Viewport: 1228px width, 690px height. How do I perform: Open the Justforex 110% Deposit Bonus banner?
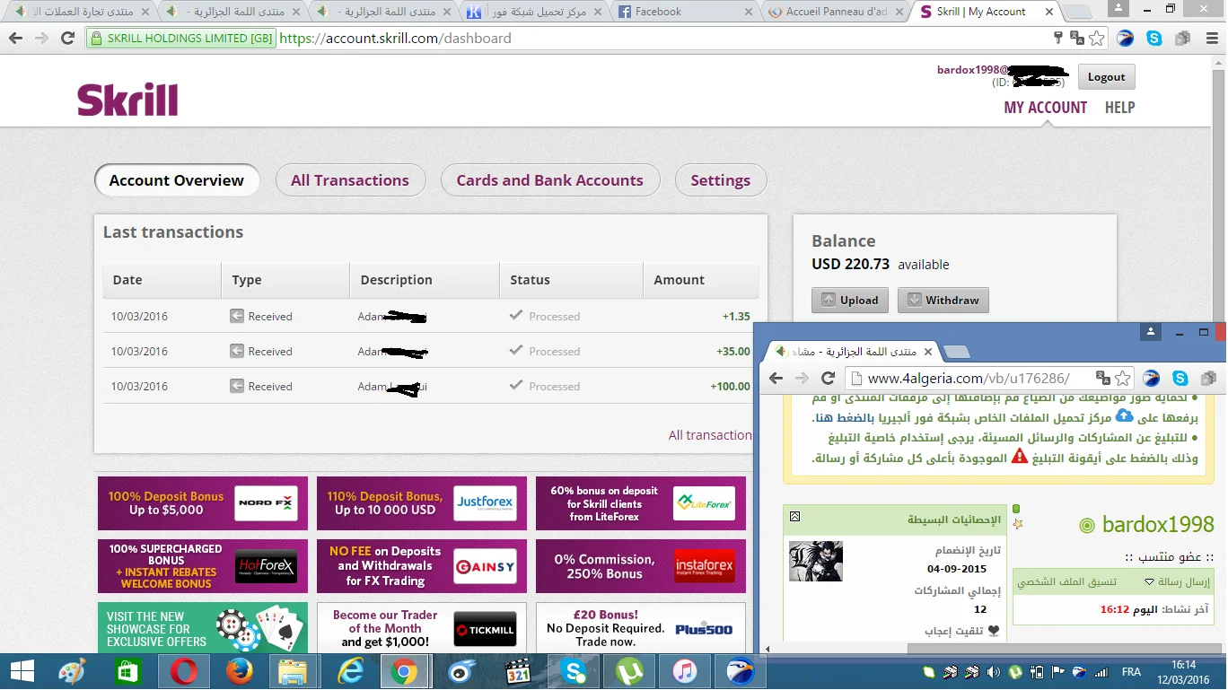[x=422, y=503]
